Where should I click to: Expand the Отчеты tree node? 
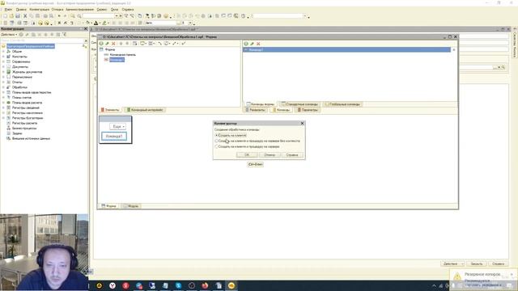coord(3,82)
